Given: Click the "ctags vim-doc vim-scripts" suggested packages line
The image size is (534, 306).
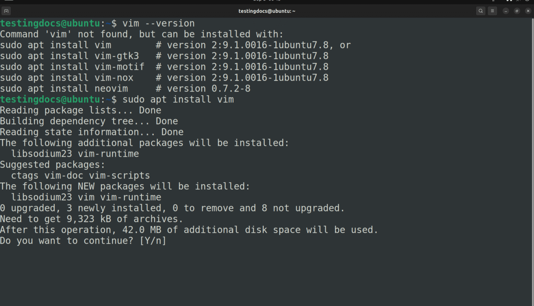Looking at the screenshot, I should 81,176.
